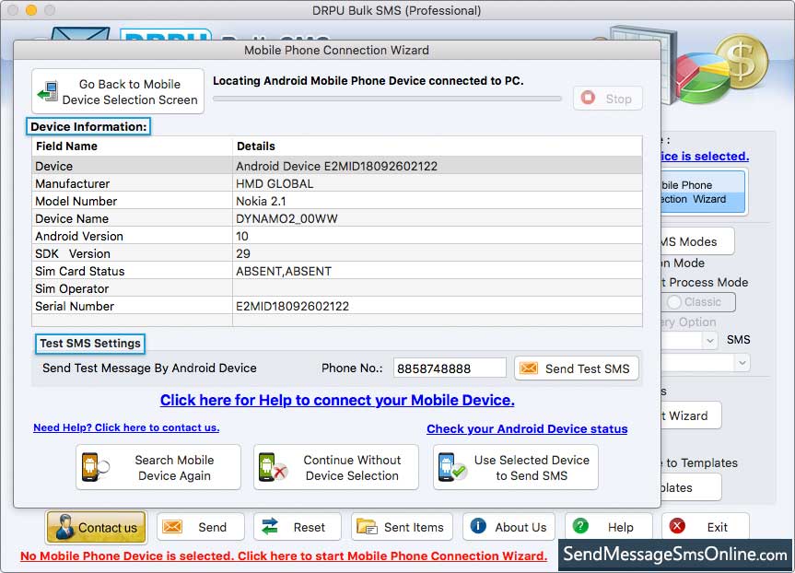The image size is (795, 573).
Task: Click the green Help question icon
Action: 580,526
